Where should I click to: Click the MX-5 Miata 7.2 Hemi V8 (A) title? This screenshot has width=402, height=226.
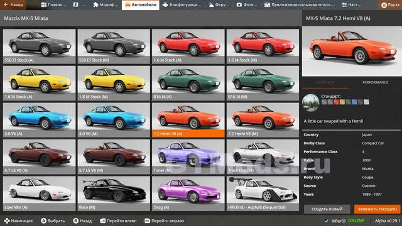338,18
